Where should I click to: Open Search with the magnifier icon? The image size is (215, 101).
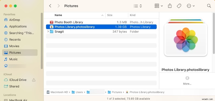tap(209, 6)
